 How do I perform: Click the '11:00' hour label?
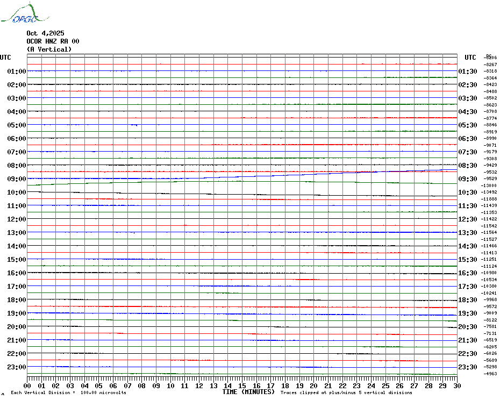(17, 206)
